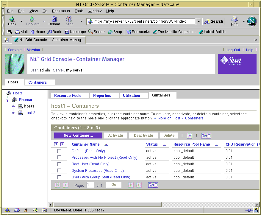Open the Bookmarks menu
The image size is (261, 215).
(61, 11)
